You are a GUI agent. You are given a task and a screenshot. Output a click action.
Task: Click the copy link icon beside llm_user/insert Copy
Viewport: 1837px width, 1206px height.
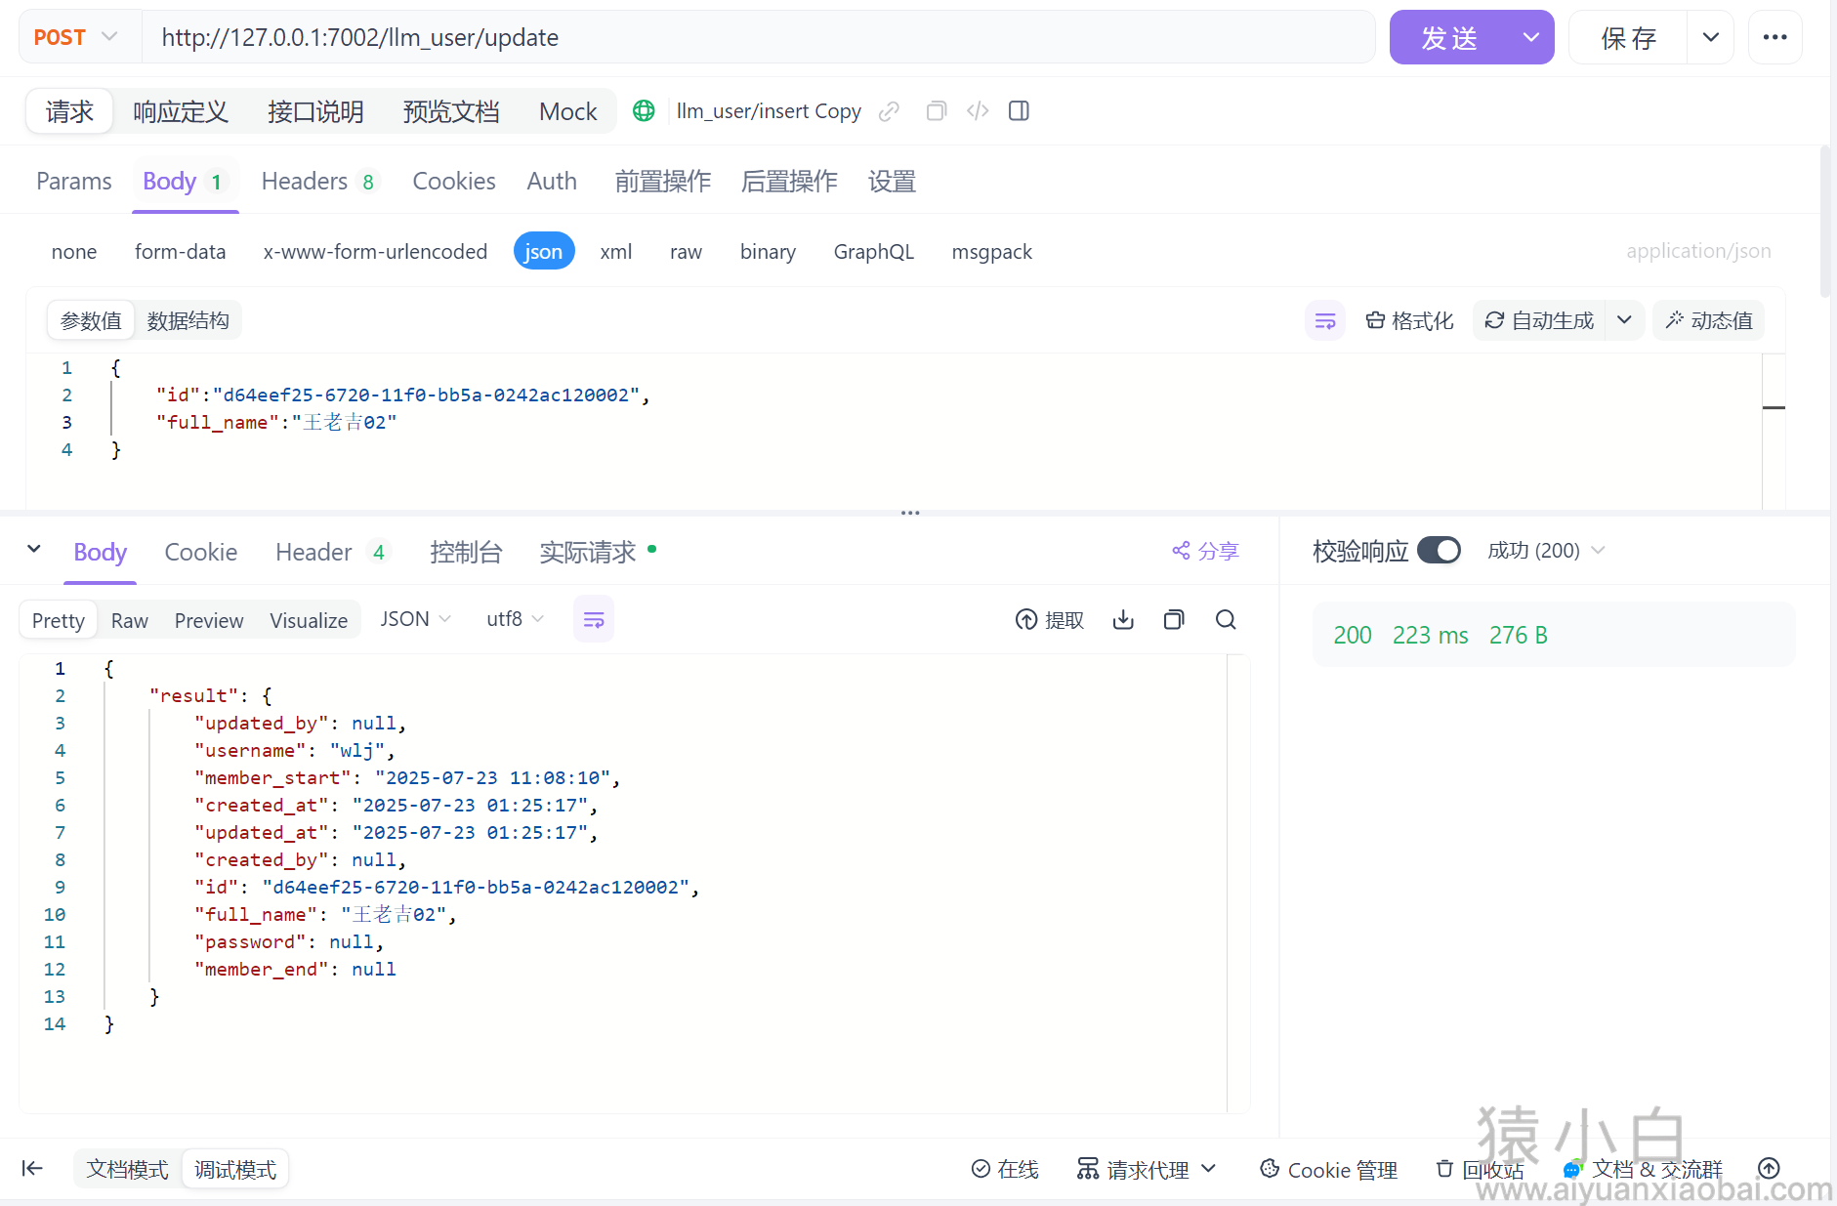[x=889, y=111]
